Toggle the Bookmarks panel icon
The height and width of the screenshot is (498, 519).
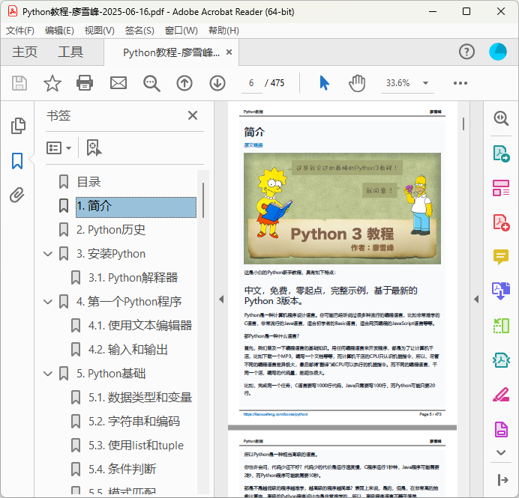coord(17,160)
